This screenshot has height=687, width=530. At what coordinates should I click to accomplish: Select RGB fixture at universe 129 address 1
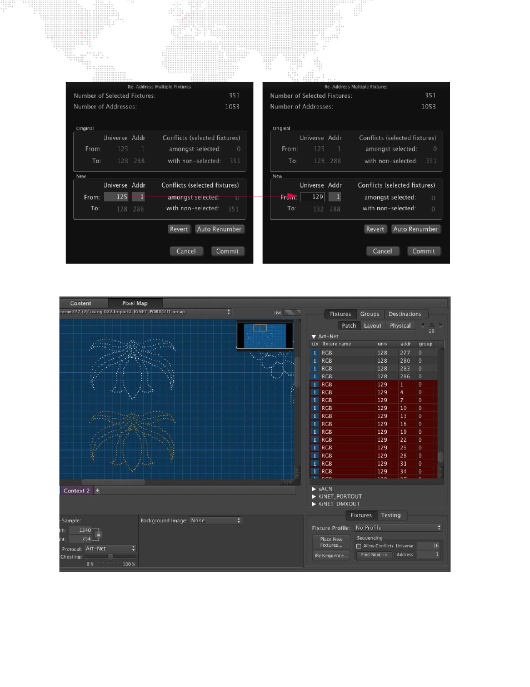(374, 384)
